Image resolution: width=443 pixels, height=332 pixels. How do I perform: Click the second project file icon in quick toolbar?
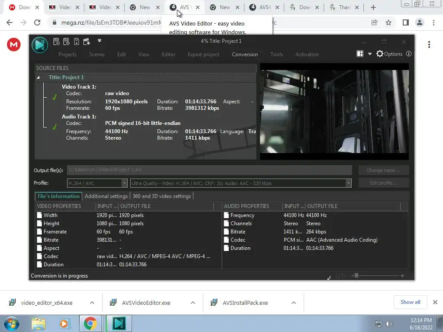coord(66,42)
